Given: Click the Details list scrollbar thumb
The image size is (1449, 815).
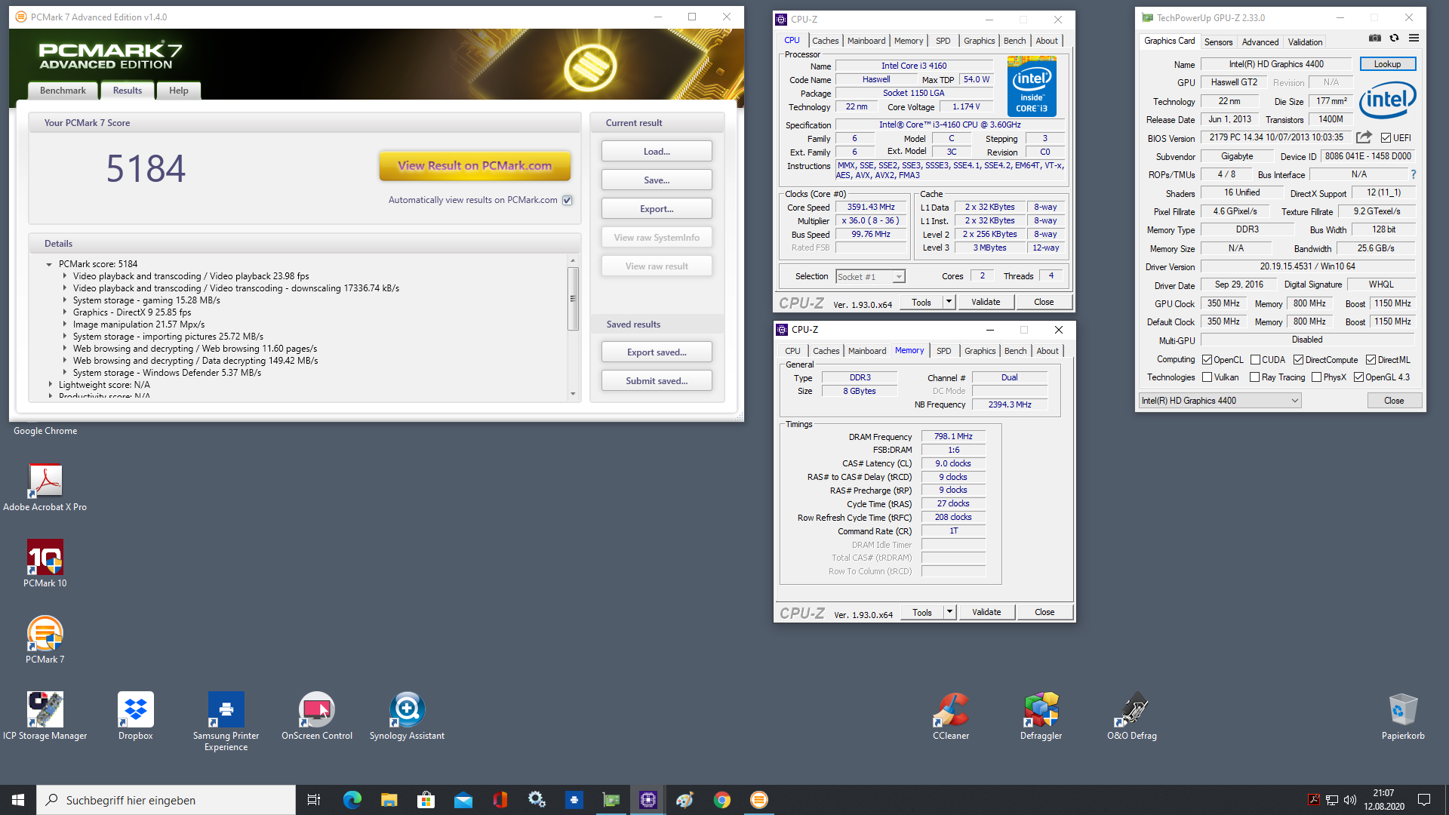Looking at the screenshot, I should click(x=573, y=299).
